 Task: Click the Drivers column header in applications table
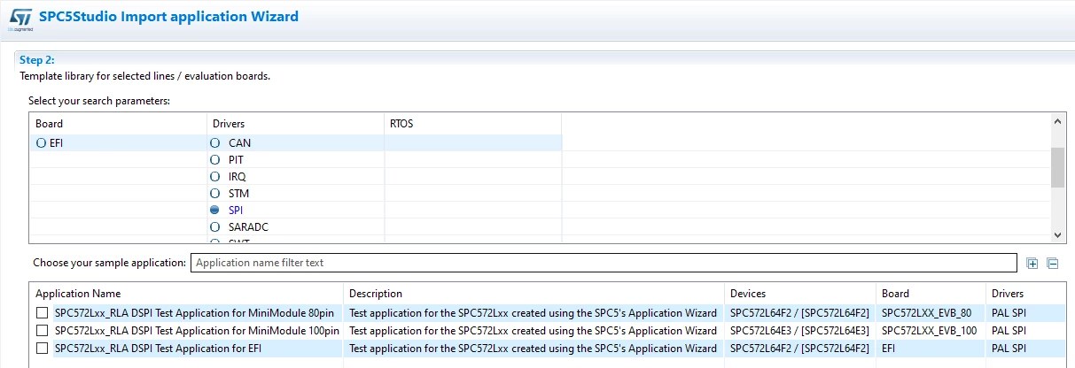pos(1025,294)
